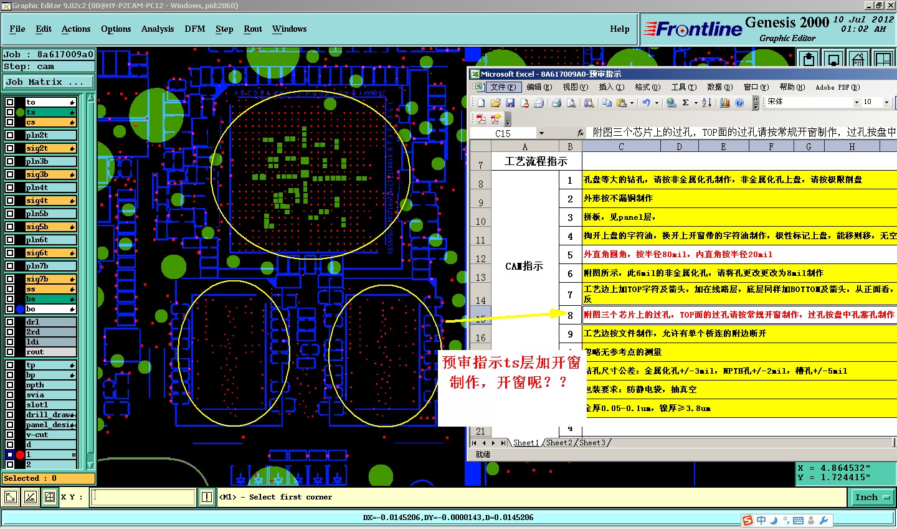Image resolution: width=897 pixels, height=530 pixels.
Task: Open the Inch units dropdown
Action: point(872,497)
